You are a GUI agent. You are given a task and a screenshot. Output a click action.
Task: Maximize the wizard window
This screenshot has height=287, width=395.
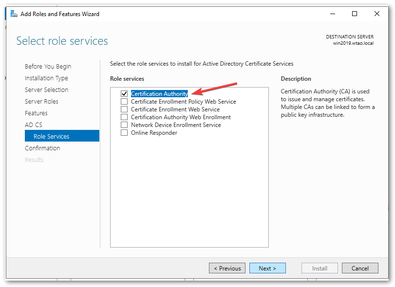355,14
